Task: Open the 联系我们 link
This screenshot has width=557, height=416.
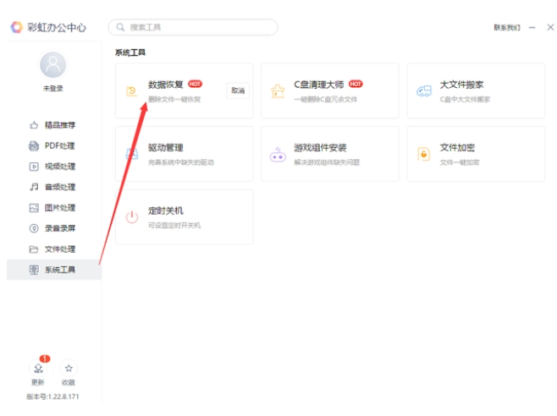Action: coord(507,28)
